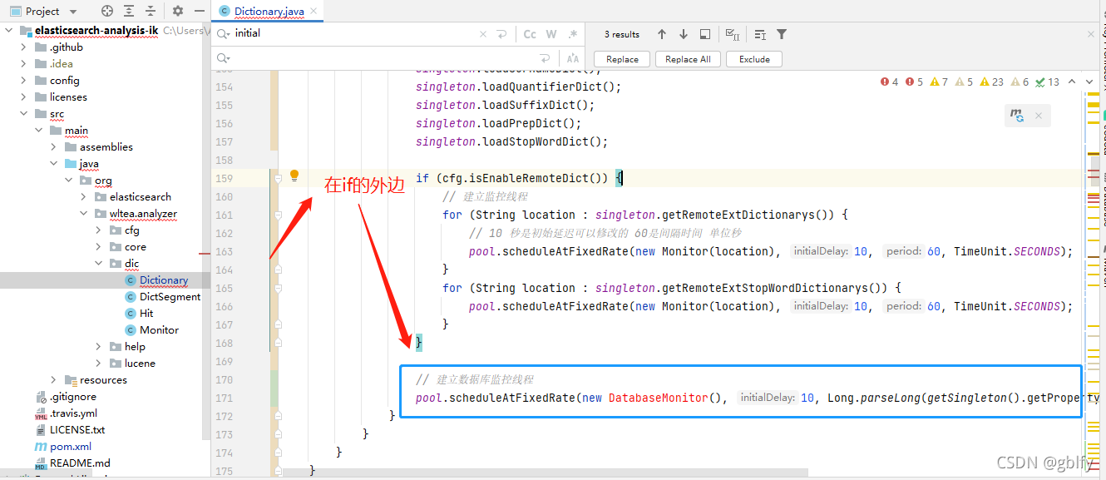The image size is (1106, 480).
Task: Expand the .idea folder
Action: (x=23, y=64)
